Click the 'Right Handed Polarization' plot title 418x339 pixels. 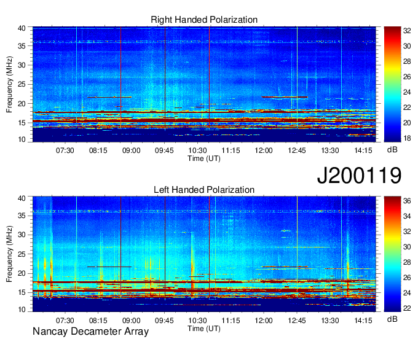pos(204,20)
